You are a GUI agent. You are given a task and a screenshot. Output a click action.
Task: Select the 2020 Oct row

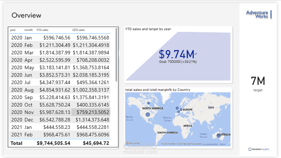[x=60, y=105]
